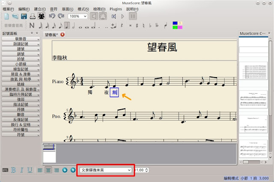The image size is (274, 182).
Task: Close the 記號面板 palette panel
Action: coord(37,33)
